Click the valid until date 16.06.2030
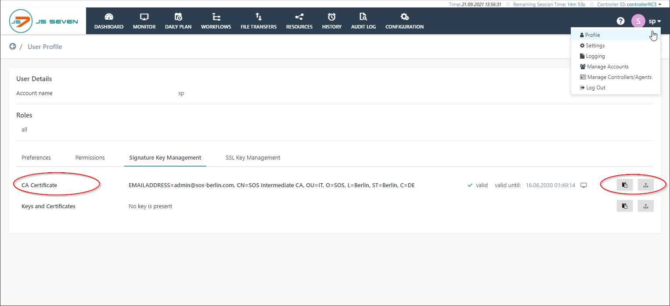This screenshot has height=306, width=670. point(551,185)
